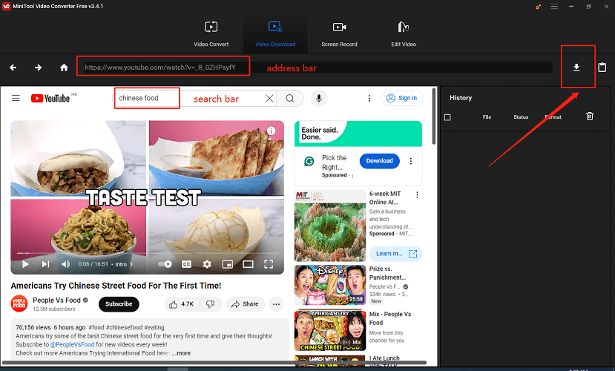Select the Video Download tab

tap(275, 34)
